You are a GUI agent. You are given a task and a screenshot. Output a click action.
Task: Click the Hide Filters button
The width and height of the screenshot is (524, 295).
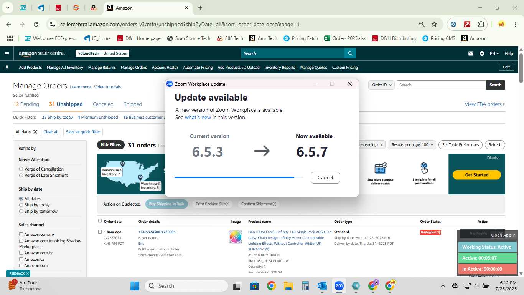point(111,145)
